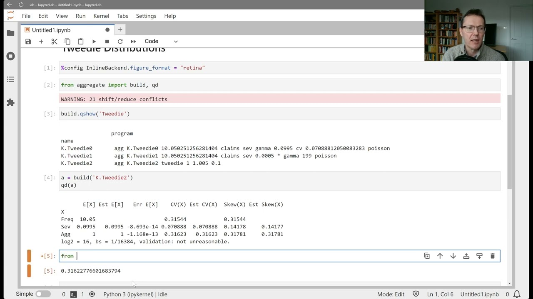This screenshot has height=299, width=533.
Task: Open the Kernel menu
Action: 101,16
